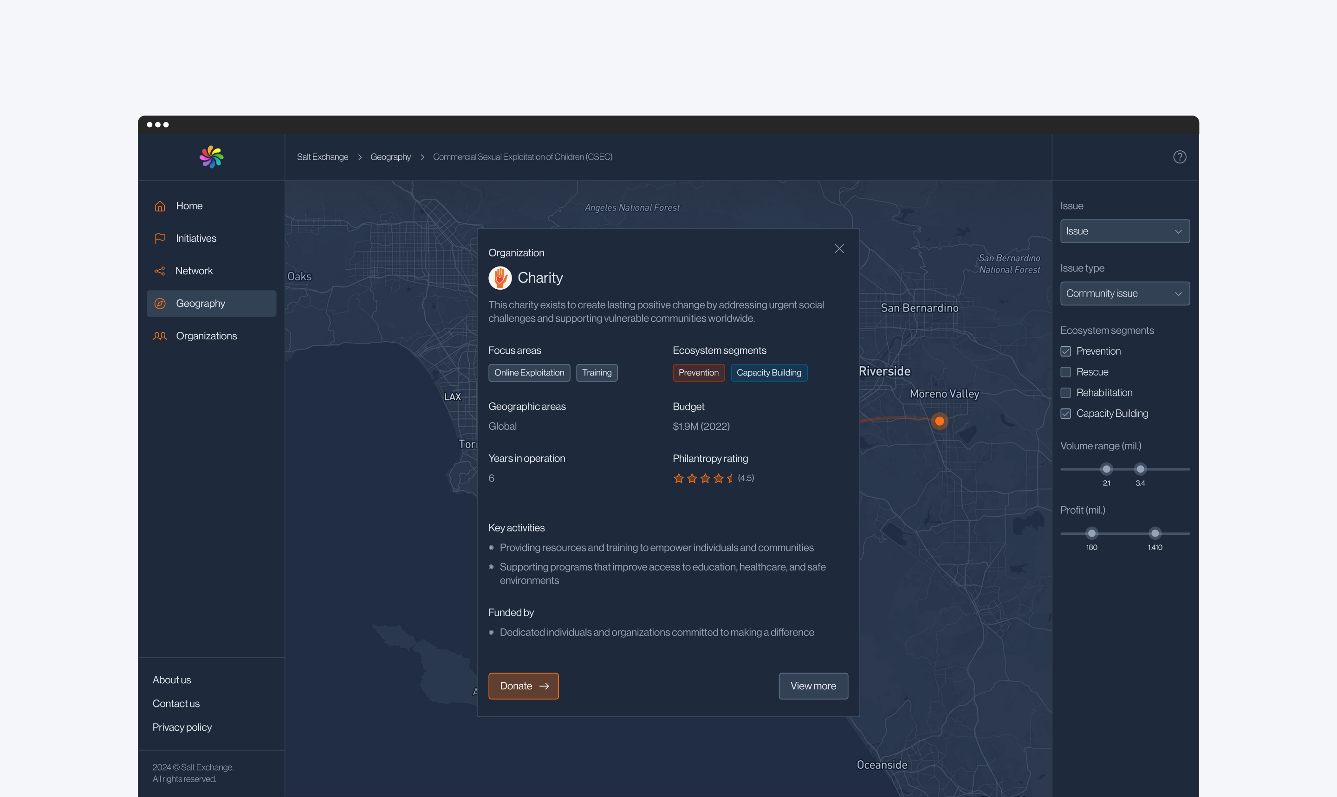
Task: Click the Initiatives flag icon
Action: [160, 239]
